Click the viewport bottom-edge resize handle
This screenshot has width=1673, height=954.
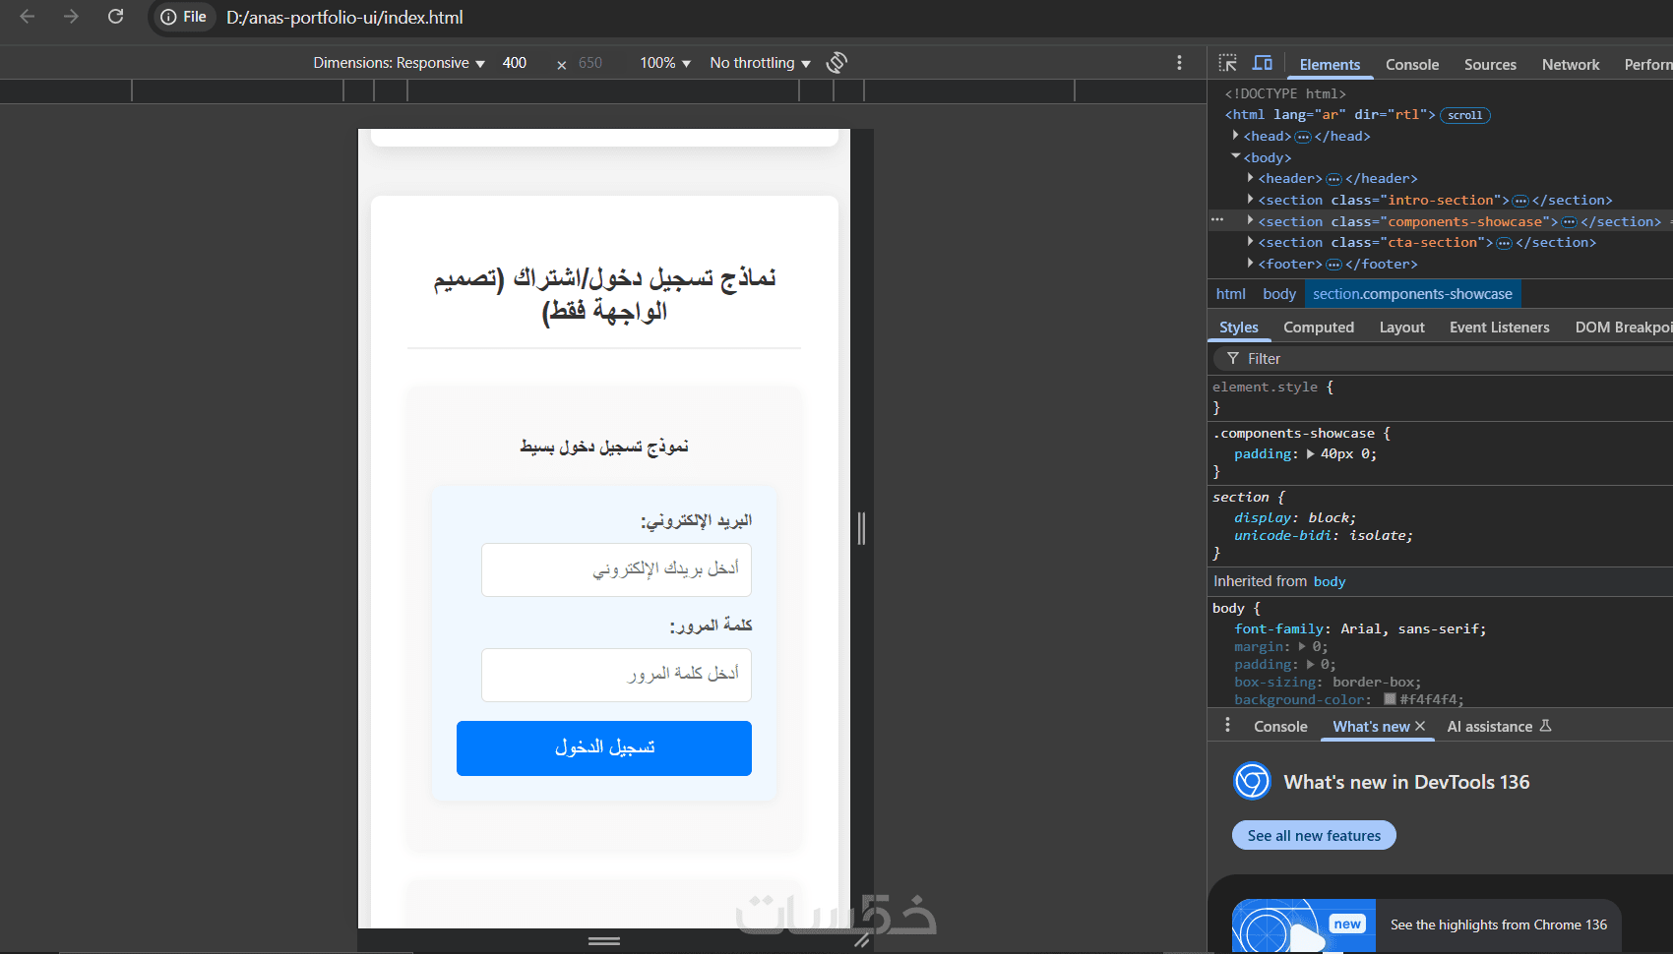click(604, 941)
